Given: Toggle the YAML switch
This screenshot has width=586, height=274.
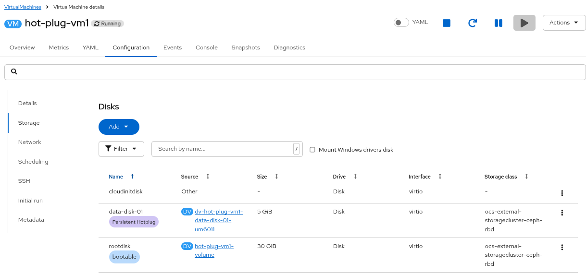Looking at the screenshot, I should 401,23.
